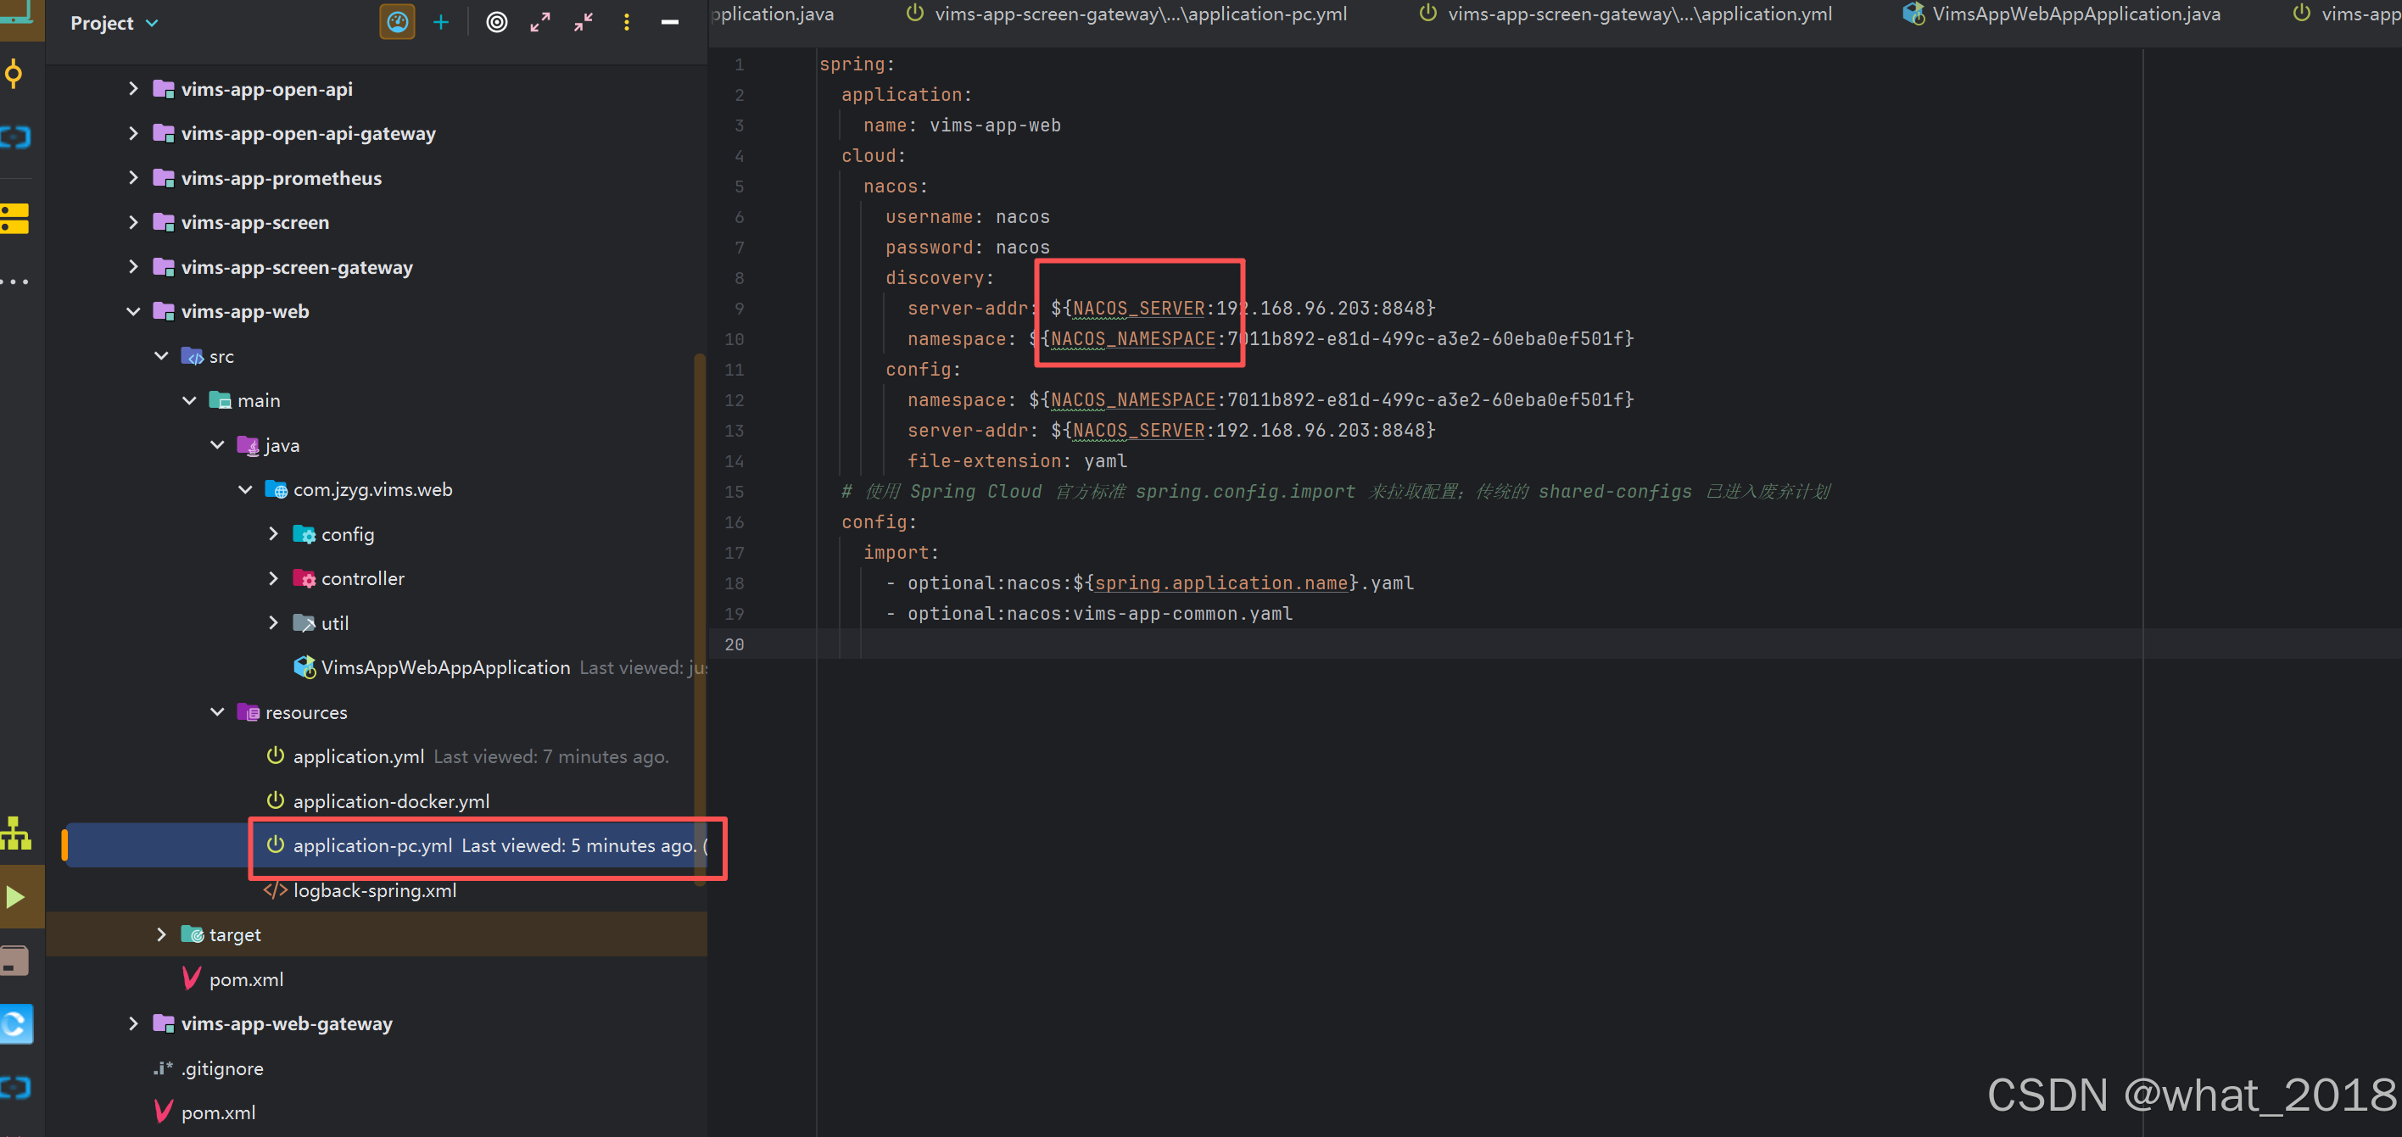Open the Project view dropdown
2402x1137 pixels.
(x=114, y=23)
